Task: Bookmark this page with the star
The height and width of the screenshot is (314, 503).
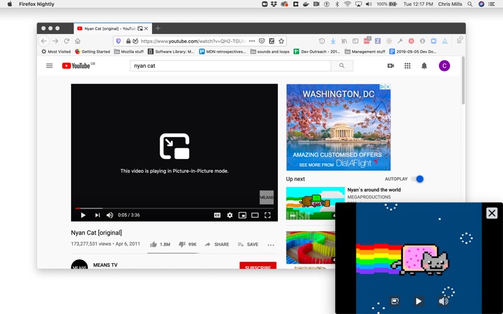Action: coord(281,41)
